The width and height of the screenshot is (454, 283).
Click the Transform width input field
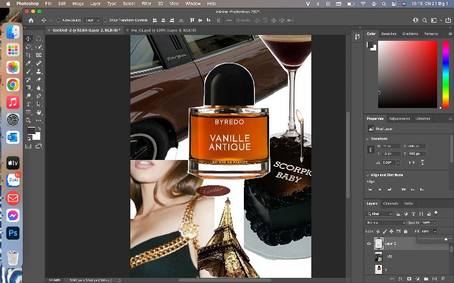coord(391,146)
